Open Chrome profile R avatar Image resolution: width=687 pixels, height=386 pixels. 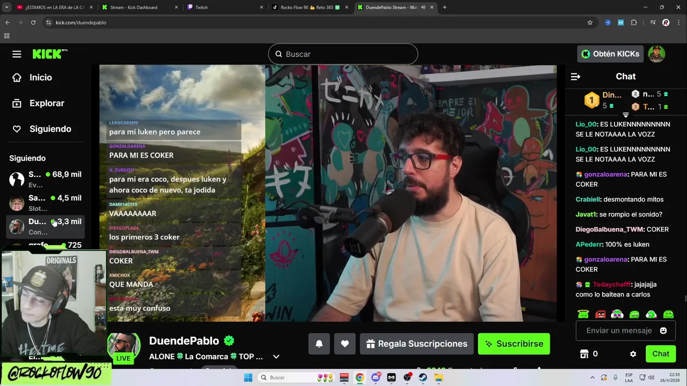click(666, 23)
